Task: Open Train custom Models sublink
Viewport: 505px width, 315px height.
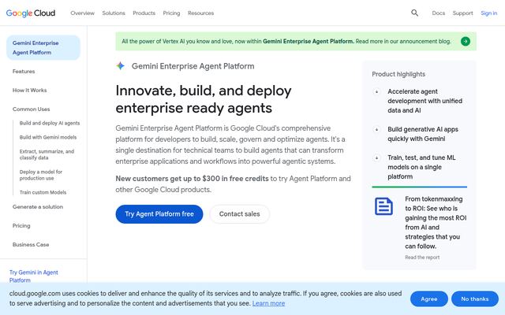Action: click(x=43, y=192)
